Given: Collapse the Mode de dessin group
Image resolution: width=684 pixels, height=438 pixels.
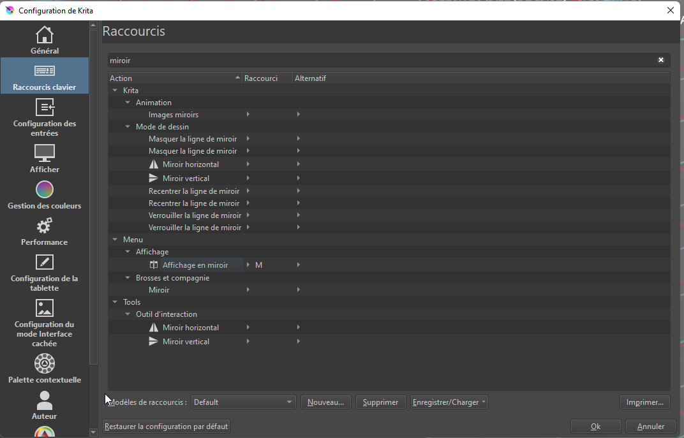Looking at the screenshot, I should pos(128,127).
